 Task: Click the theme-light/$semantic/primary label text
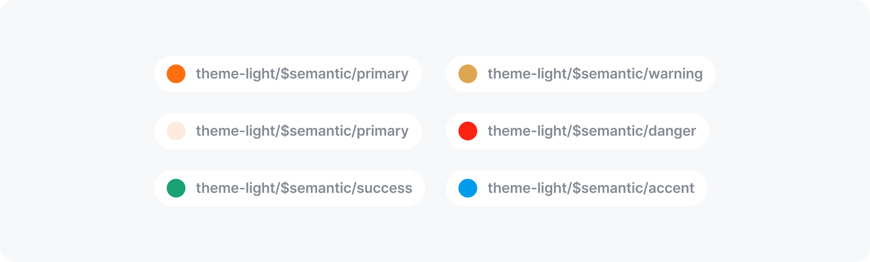pyautogui.click(x=302, y=74)
